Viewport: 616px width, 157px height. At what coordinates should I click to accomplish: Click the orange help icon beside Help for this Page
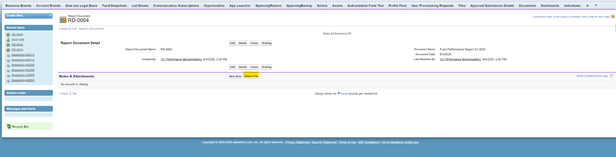[613, 16]
